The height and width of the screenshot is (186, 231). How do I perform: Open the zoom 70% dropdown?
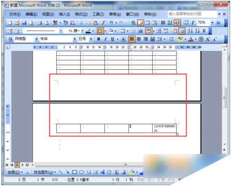(x=212, y=23)
